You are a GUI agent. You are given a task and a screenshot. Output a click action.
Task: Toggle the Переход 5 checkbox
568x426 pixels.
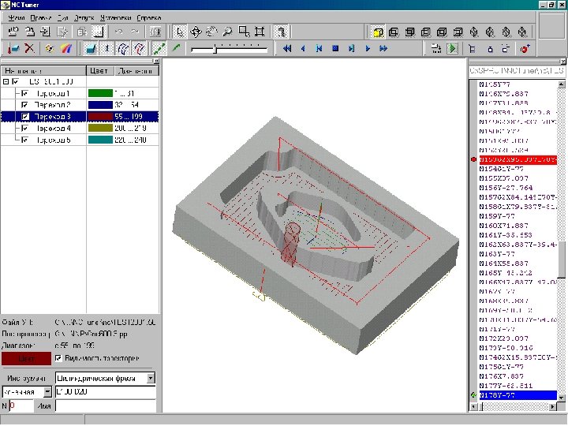pyautogui.click(x=24, y=140)
